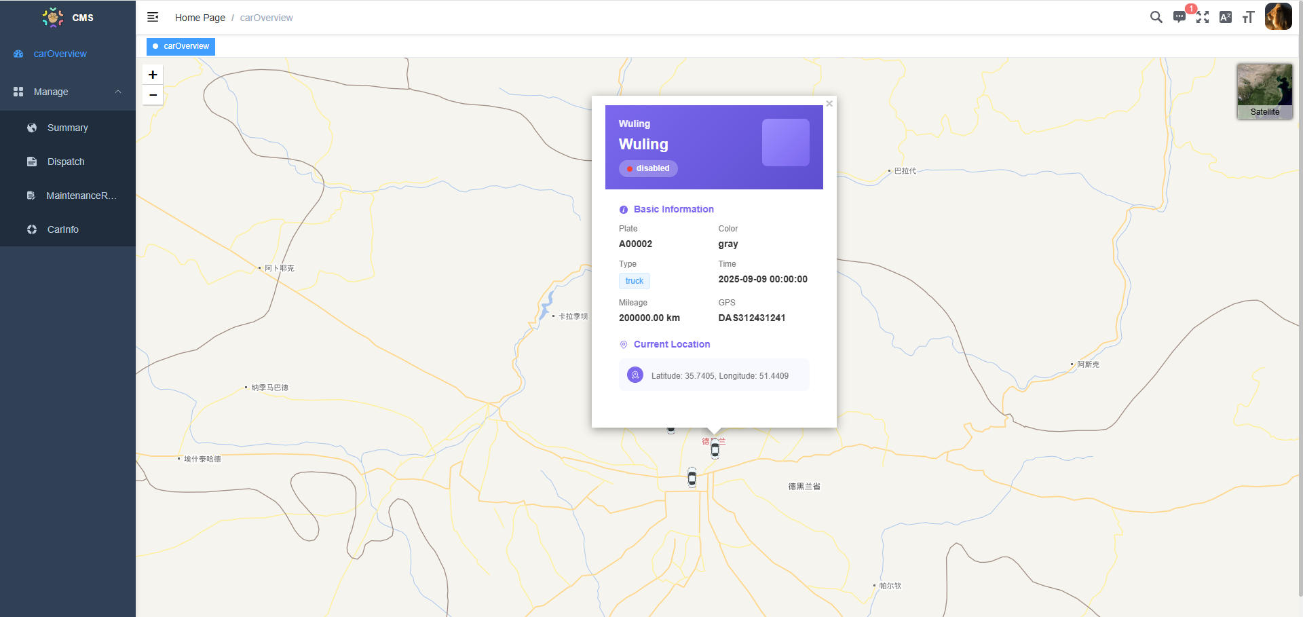Switch map to Satellite view
The width and height of the screenshot is (1303, 617).
1264,91
